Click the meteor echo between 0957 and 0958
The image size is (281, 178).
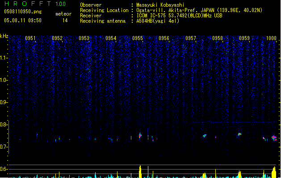pyautogui.click(x=205, y=136)
